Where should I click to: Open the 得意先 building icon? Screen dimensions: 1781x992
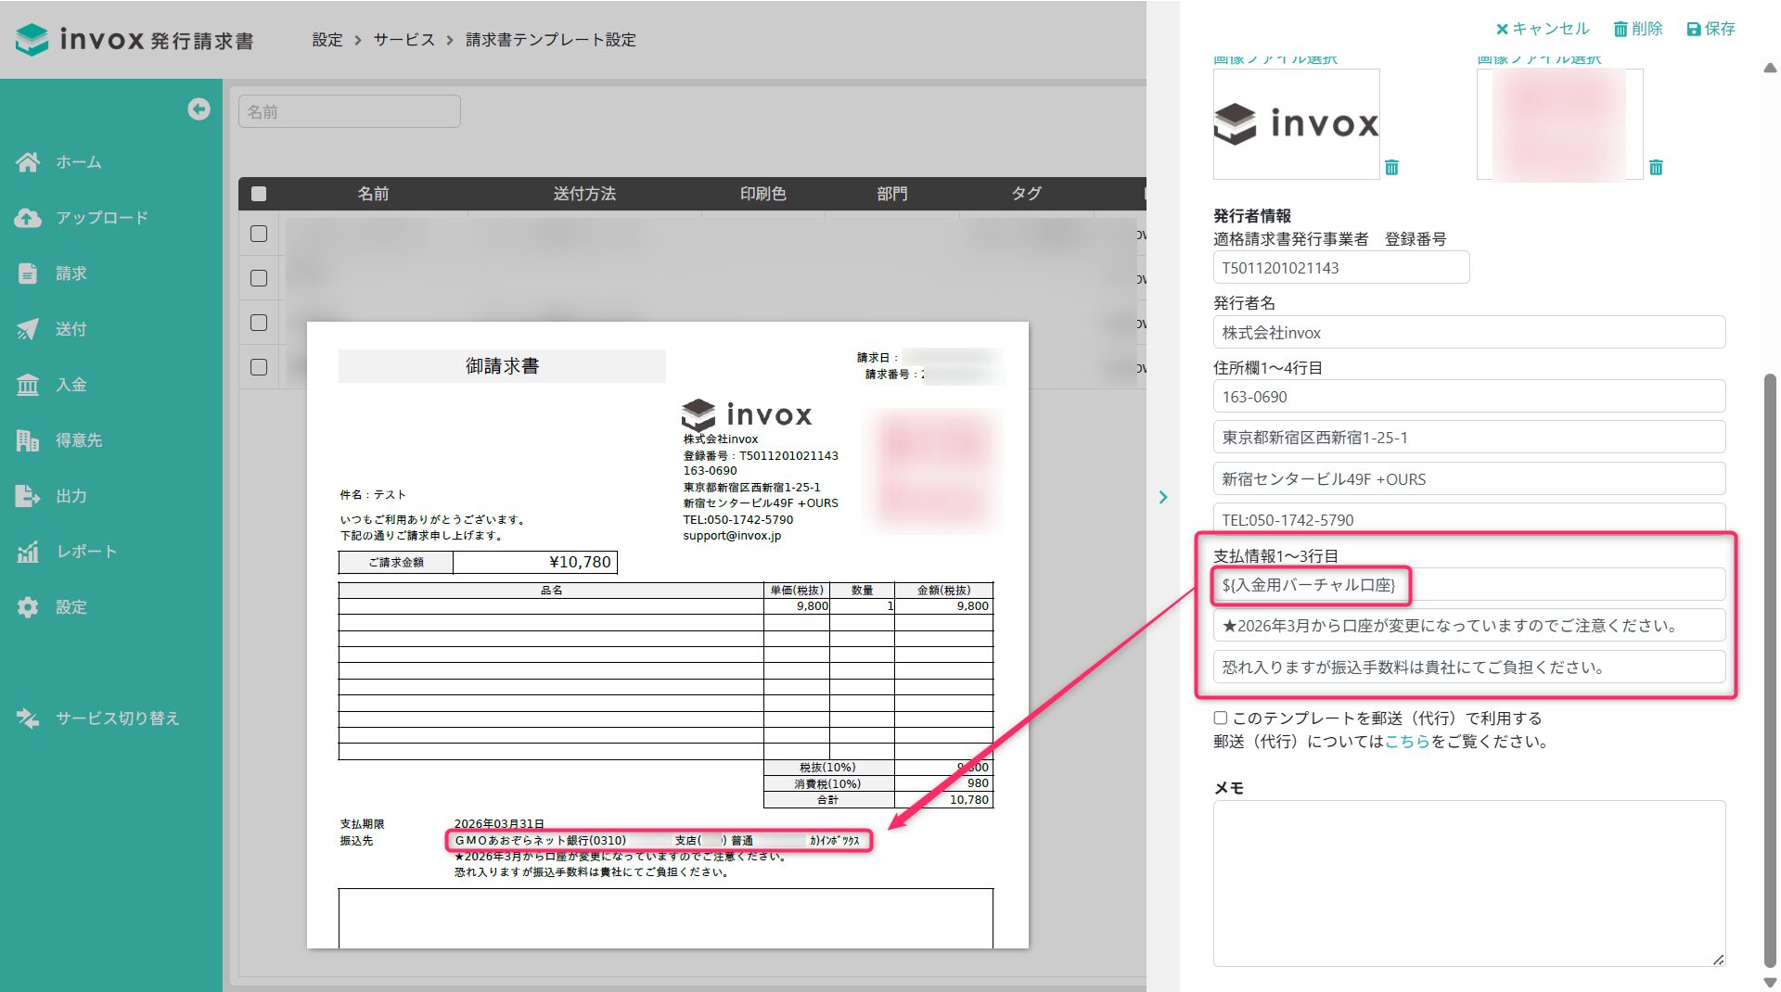(28, 440)
